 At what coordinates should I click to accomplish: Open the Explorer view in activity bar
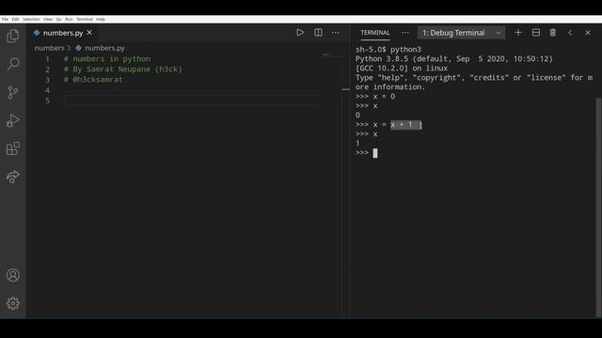pos(12,36)
